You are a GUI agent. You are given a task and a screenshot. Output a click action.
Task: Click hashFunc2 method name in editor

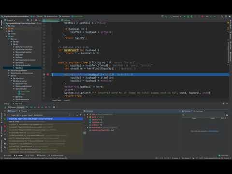(71, 50)
